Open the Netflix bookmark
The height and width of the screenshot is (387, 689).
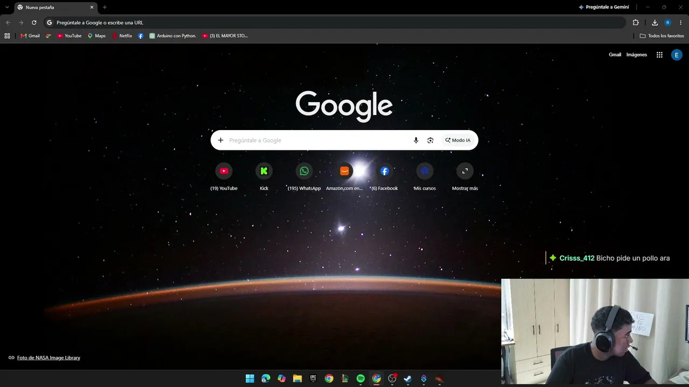122,36
